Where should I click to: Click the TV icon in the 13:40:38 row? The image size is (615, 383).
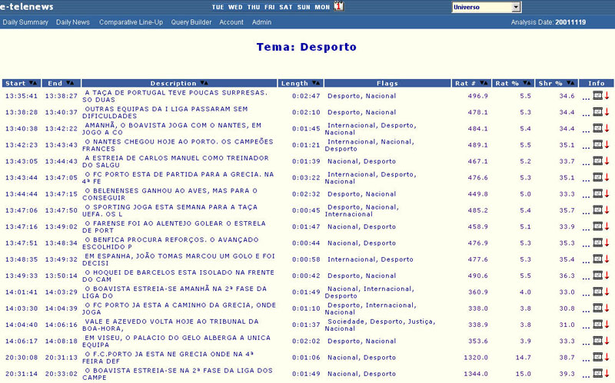click(x=597, y=128)
